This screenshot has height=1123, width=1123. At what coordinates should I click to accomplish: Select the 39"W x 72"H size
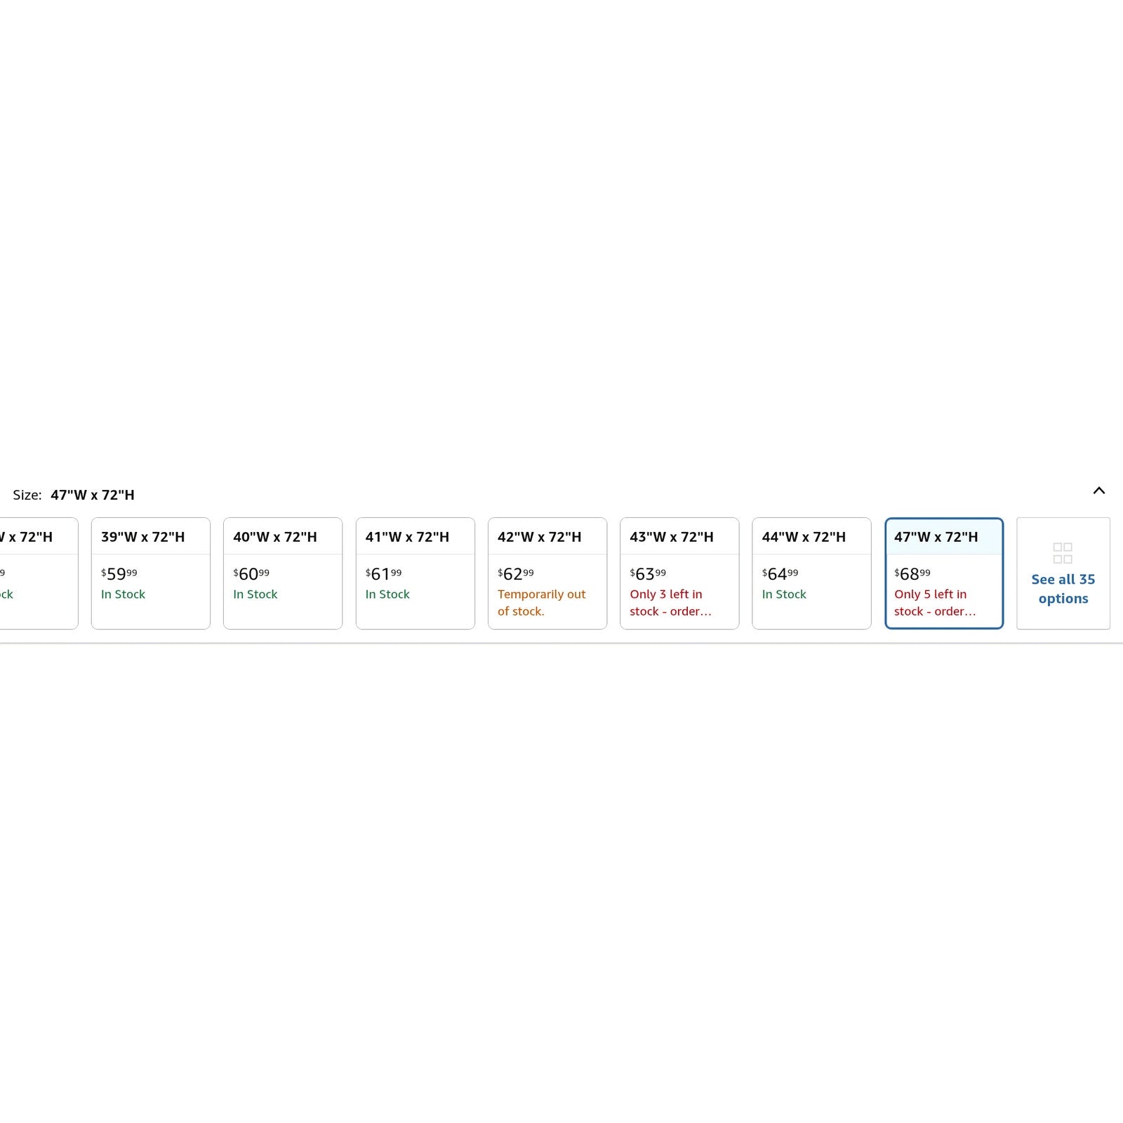click(151, 573)
